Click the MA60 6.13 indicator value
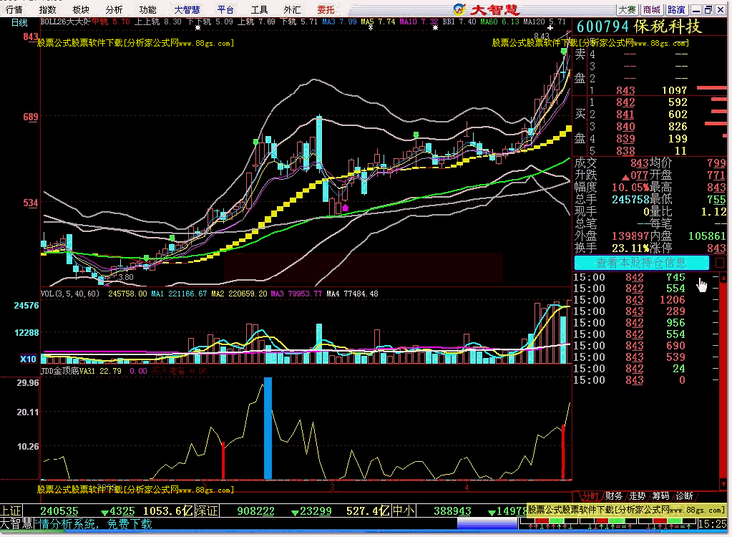This screenshot has width=732, height=537. pyautogui.click(x=499, y=21)
